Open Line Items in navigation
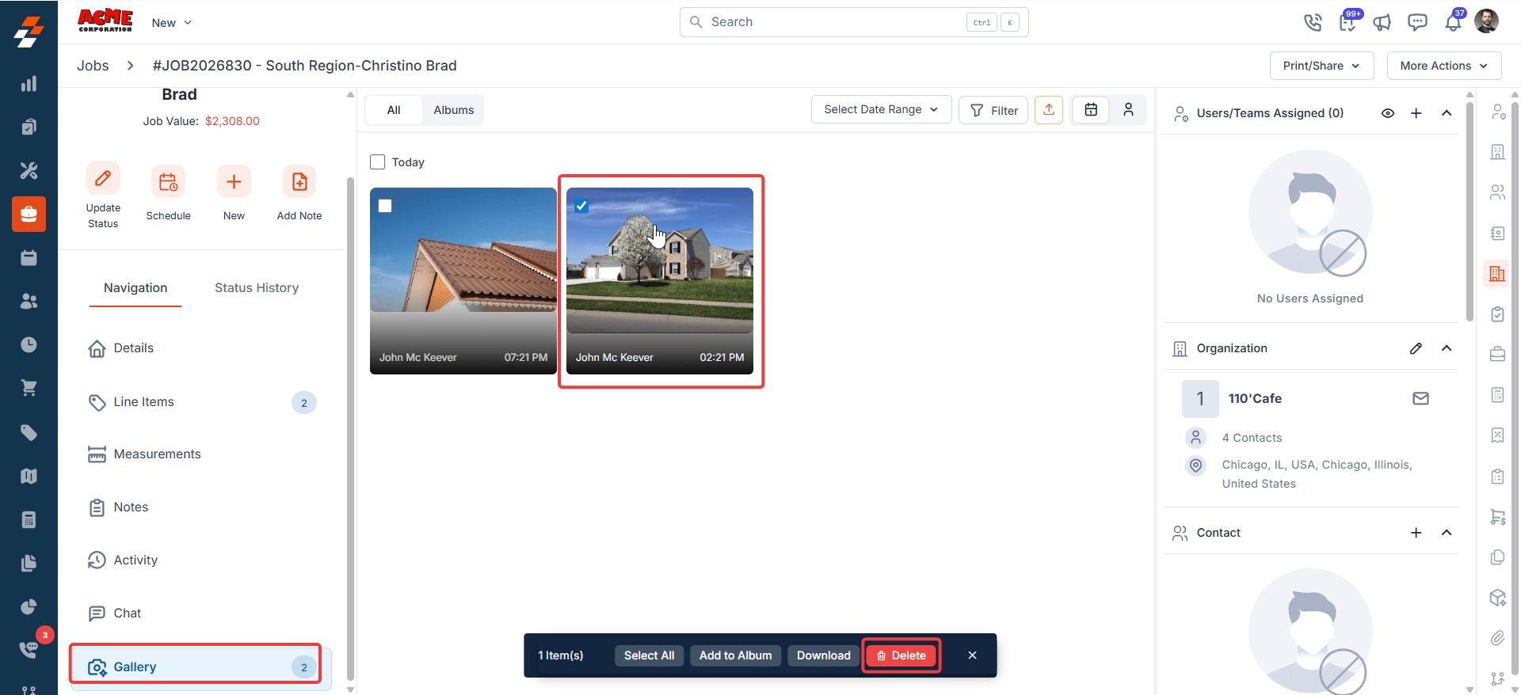Image resolution: width=1521 pixels, height=695 pixels. coord(200,402)
